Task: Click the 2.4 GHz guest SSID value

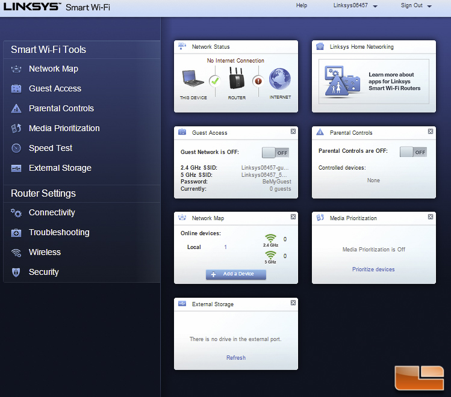Action: (x=265, y=168)
